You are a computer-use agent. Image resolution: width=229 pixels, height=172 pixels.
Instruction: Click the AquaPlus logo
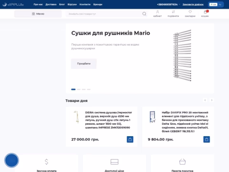pos(13,4)
